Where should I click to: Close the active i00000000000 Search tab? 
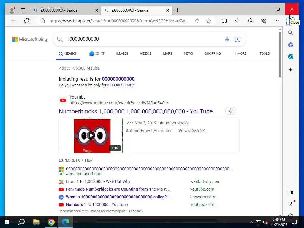(x=167, y=10)
